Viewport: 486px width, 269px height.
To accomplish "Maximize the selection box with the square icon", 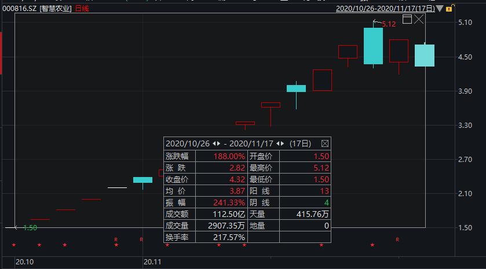I will pyautogui.click(x=407, y=20).
